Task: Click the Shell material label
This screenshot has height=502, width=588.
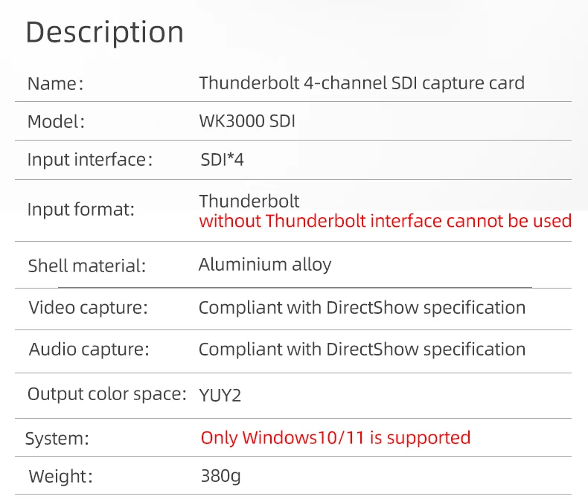Action: pos(87,266)
